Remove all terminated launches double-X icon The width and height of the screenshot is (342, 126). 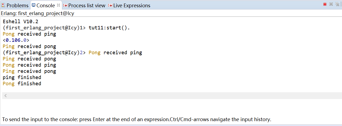337,4
